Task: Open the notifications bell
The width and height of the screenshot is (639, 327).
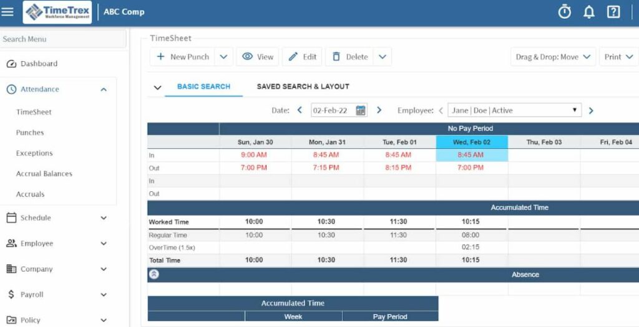Action: point(589,12)
